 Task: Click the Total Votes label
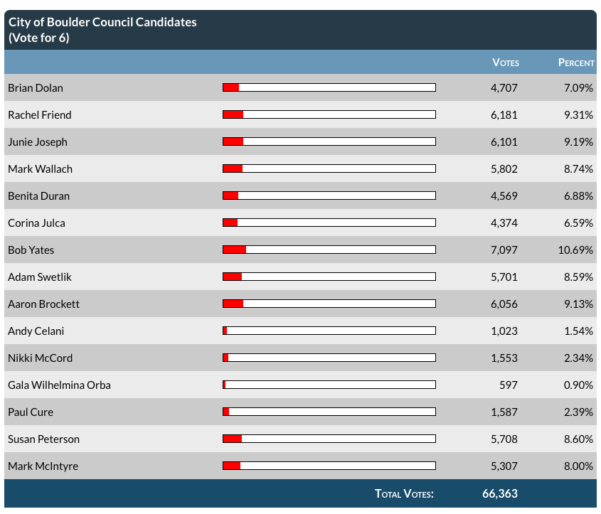click(404, 493)
